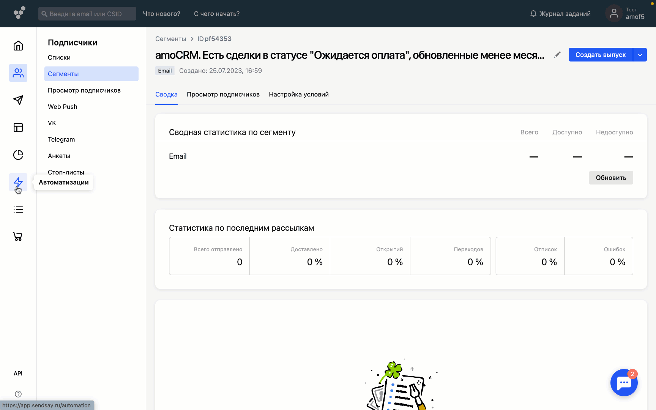This screenshot has width=656, height=410.
Task: Switch to Настройка условий tab
Action: (x=299, y=95)
